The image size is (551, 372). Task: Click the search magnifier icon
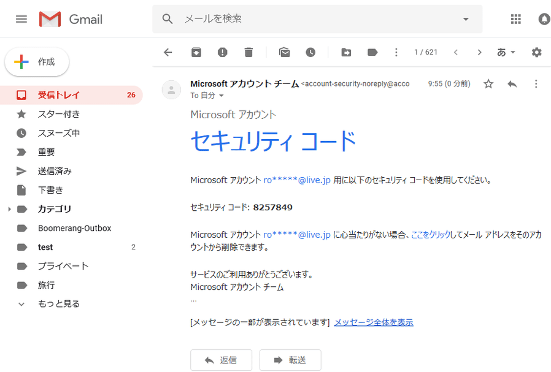(x=168, y=19)
